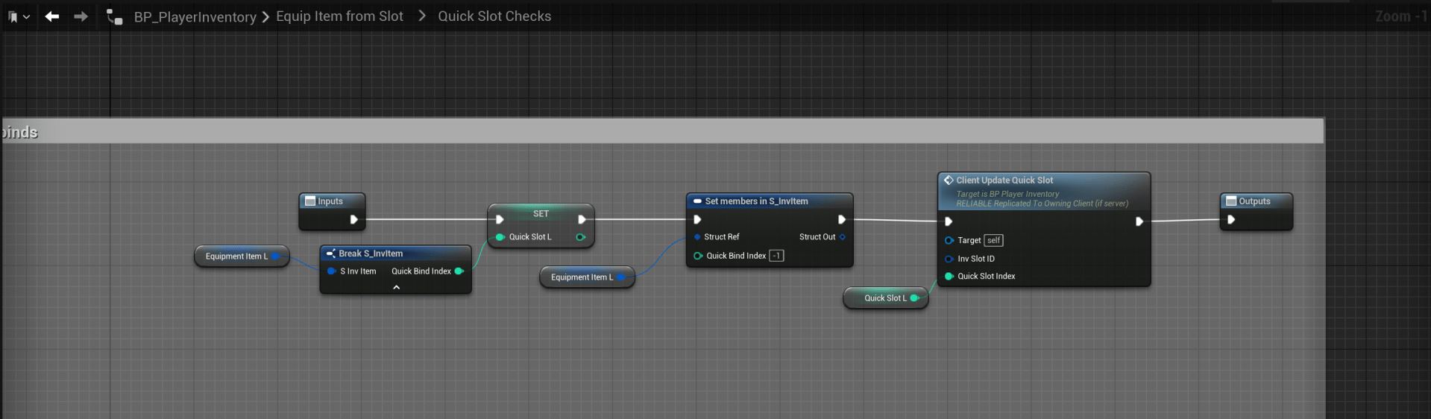The height and width of the screenshot is (419, 1431).
Task: Select the Client Update Quick Slot node title
Action: (x=1004, y=180)
